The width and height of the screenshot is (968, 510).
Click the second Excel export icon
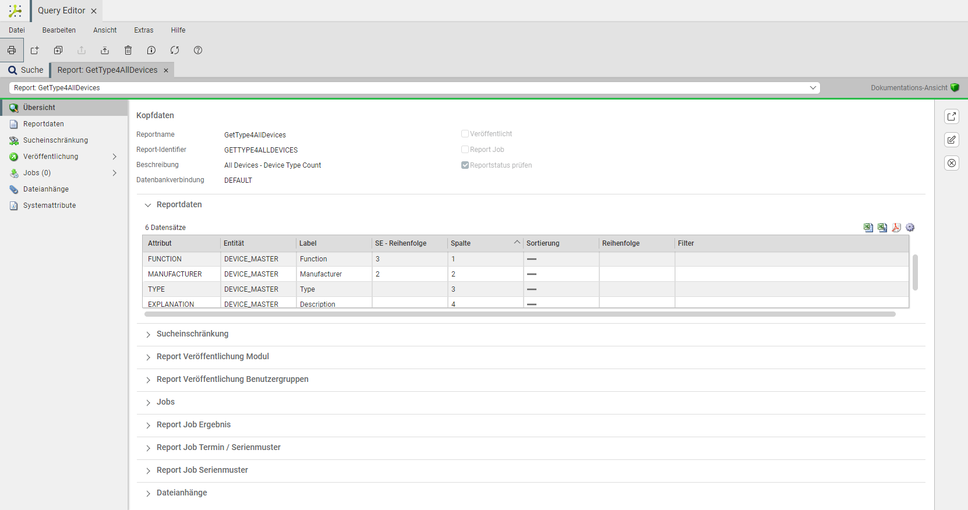[882, 228]
